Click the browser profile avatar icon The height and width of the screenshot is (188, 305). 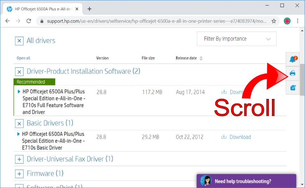pyautogui.click(x=287, y=21)
